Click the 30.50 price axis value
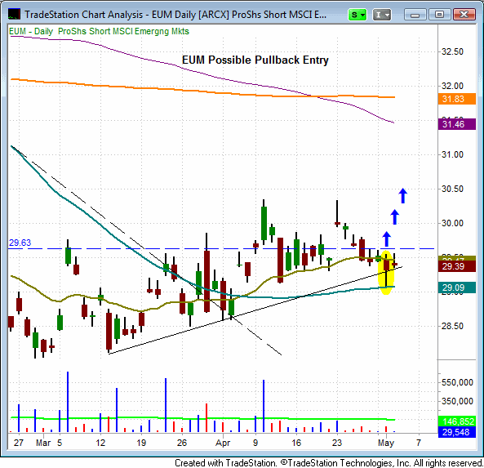This screenshot has width=484, height=468. point(452,189)
